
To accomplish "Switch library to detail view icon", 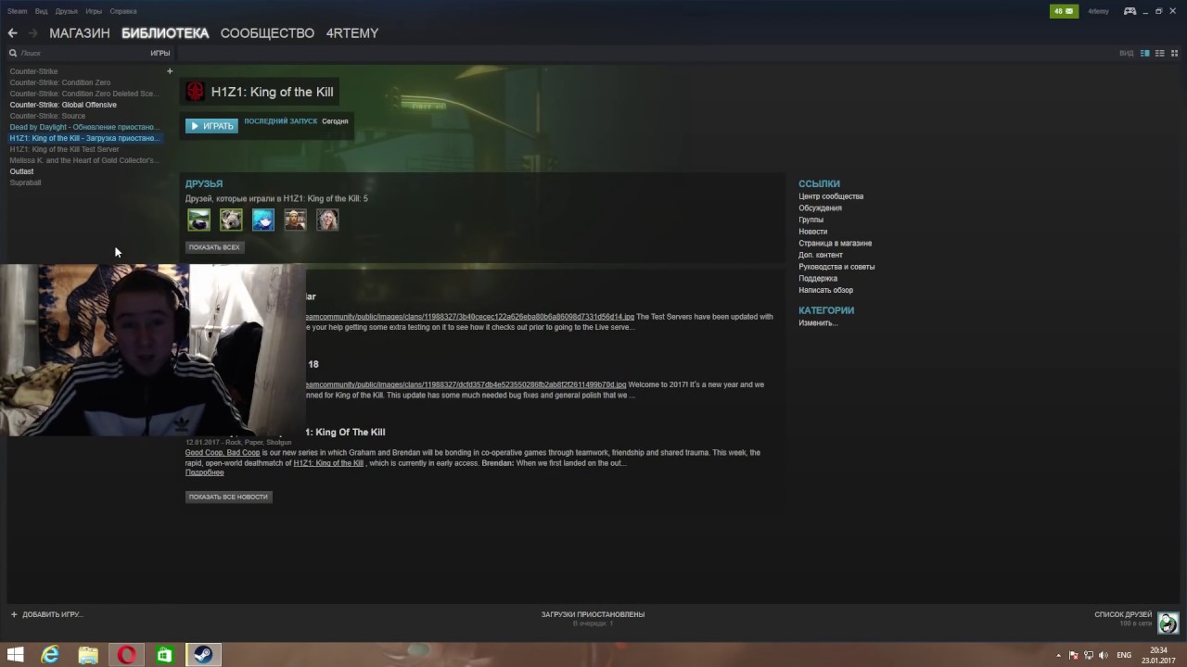I will (x=1145, y=53).
